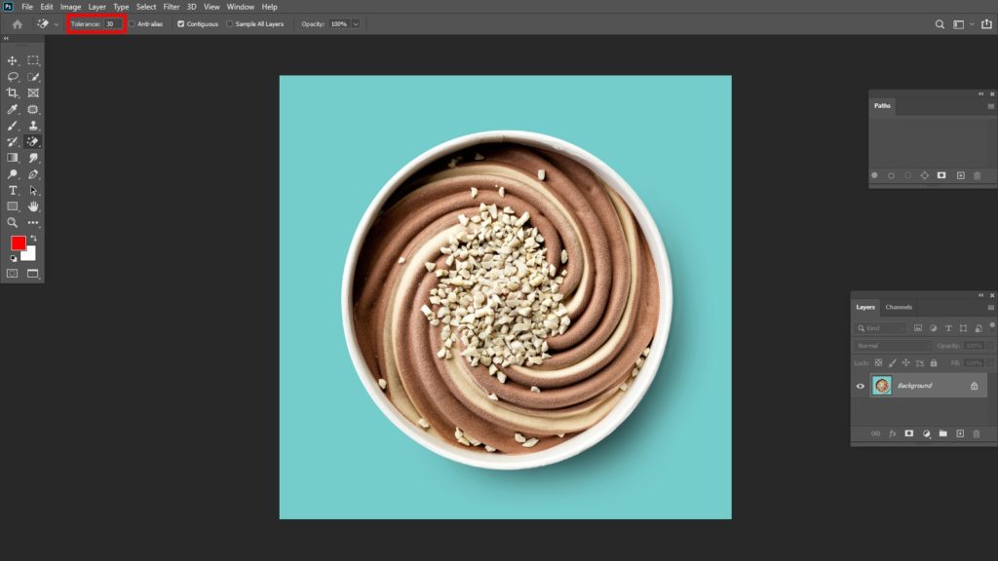Open the search icon in options bar
Image resolution: width=998 pixels, height=561 pixels.
point(940,24)
